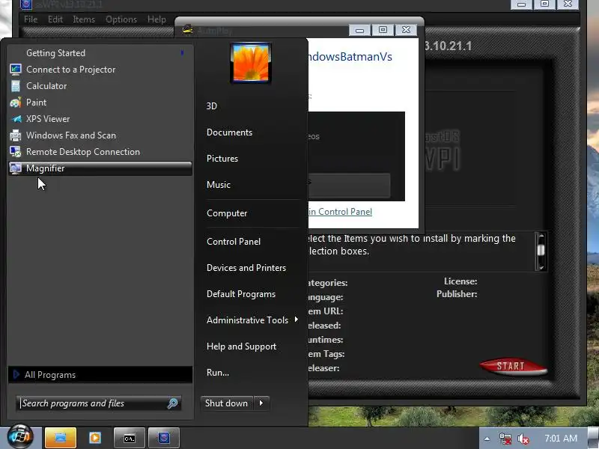Open Remote Desktop Connection icon
Image resolution: width=599 pixels, height=449 pixels.
pyautogui.click(x=15, y=152)
